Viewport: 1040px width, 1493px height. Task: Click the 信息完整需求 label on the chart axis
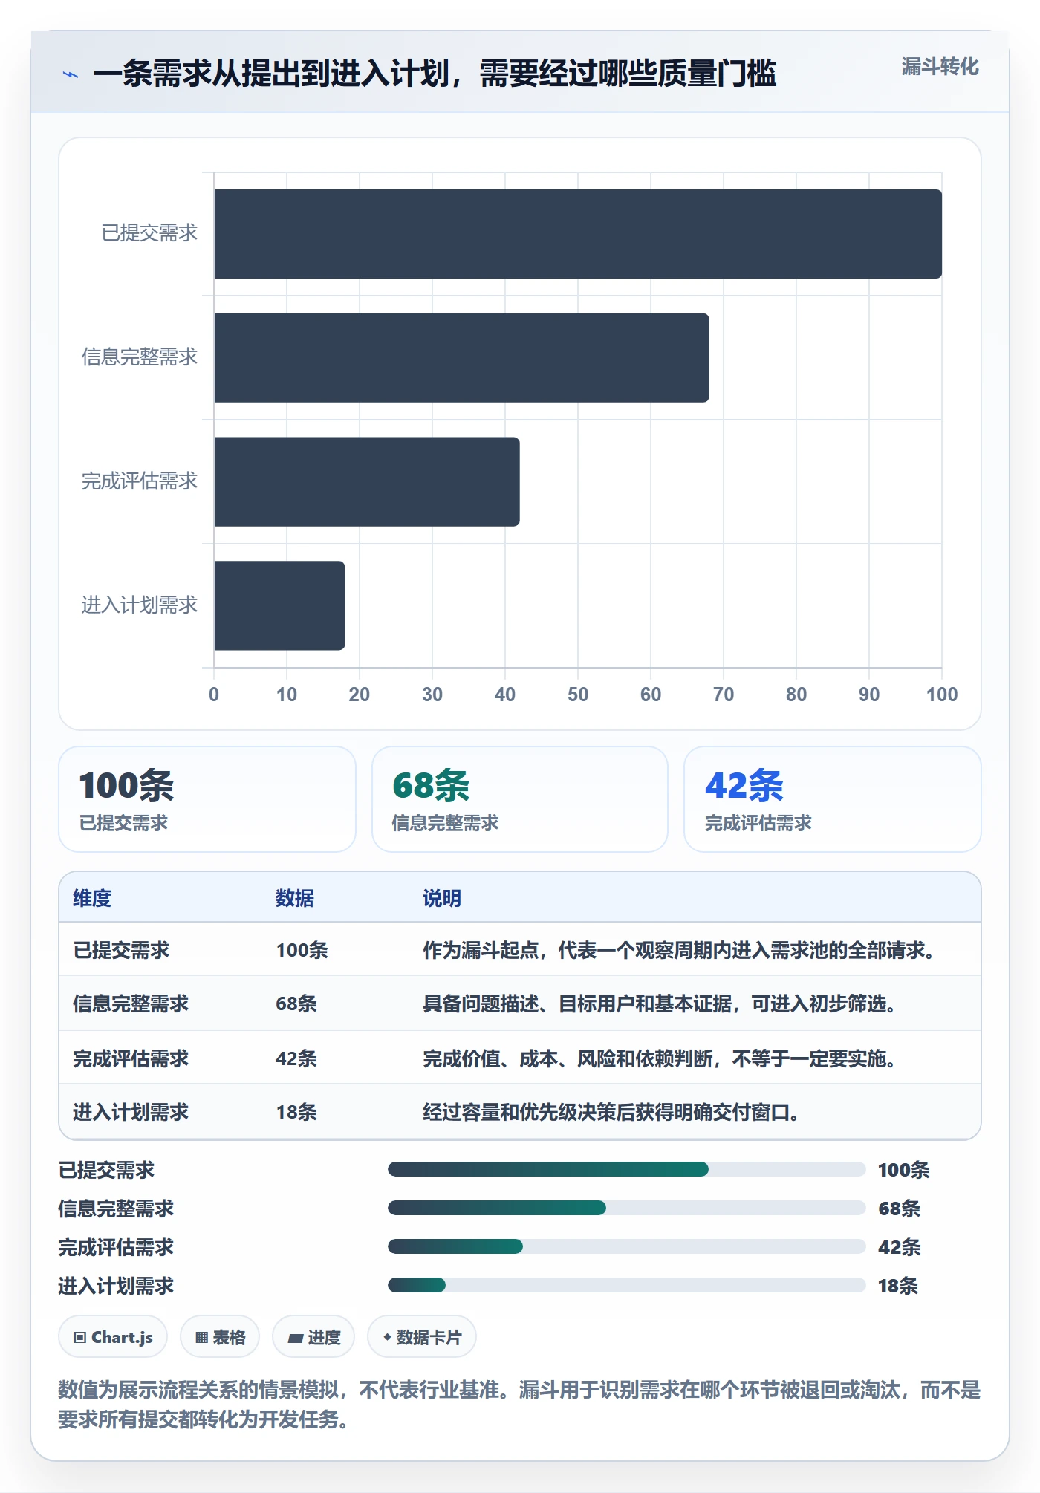(x=140, y=357)
